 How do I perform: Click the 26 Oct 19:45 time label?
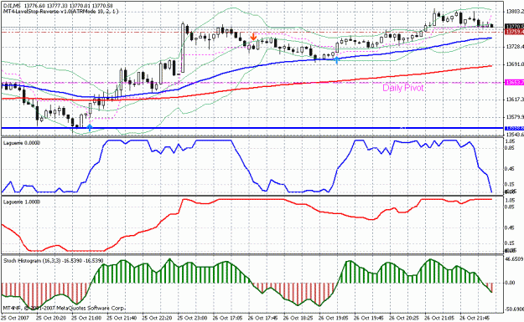(x=369, y=318)
